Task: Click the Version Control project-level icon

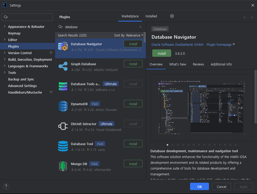Action: click(x=51, y=53)
